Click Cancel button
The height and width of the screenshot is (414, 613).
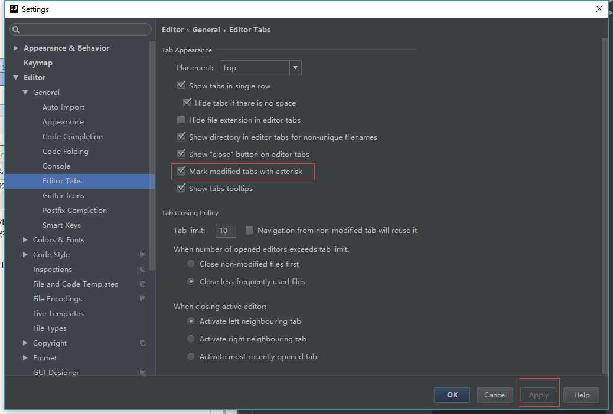(495, 395)
